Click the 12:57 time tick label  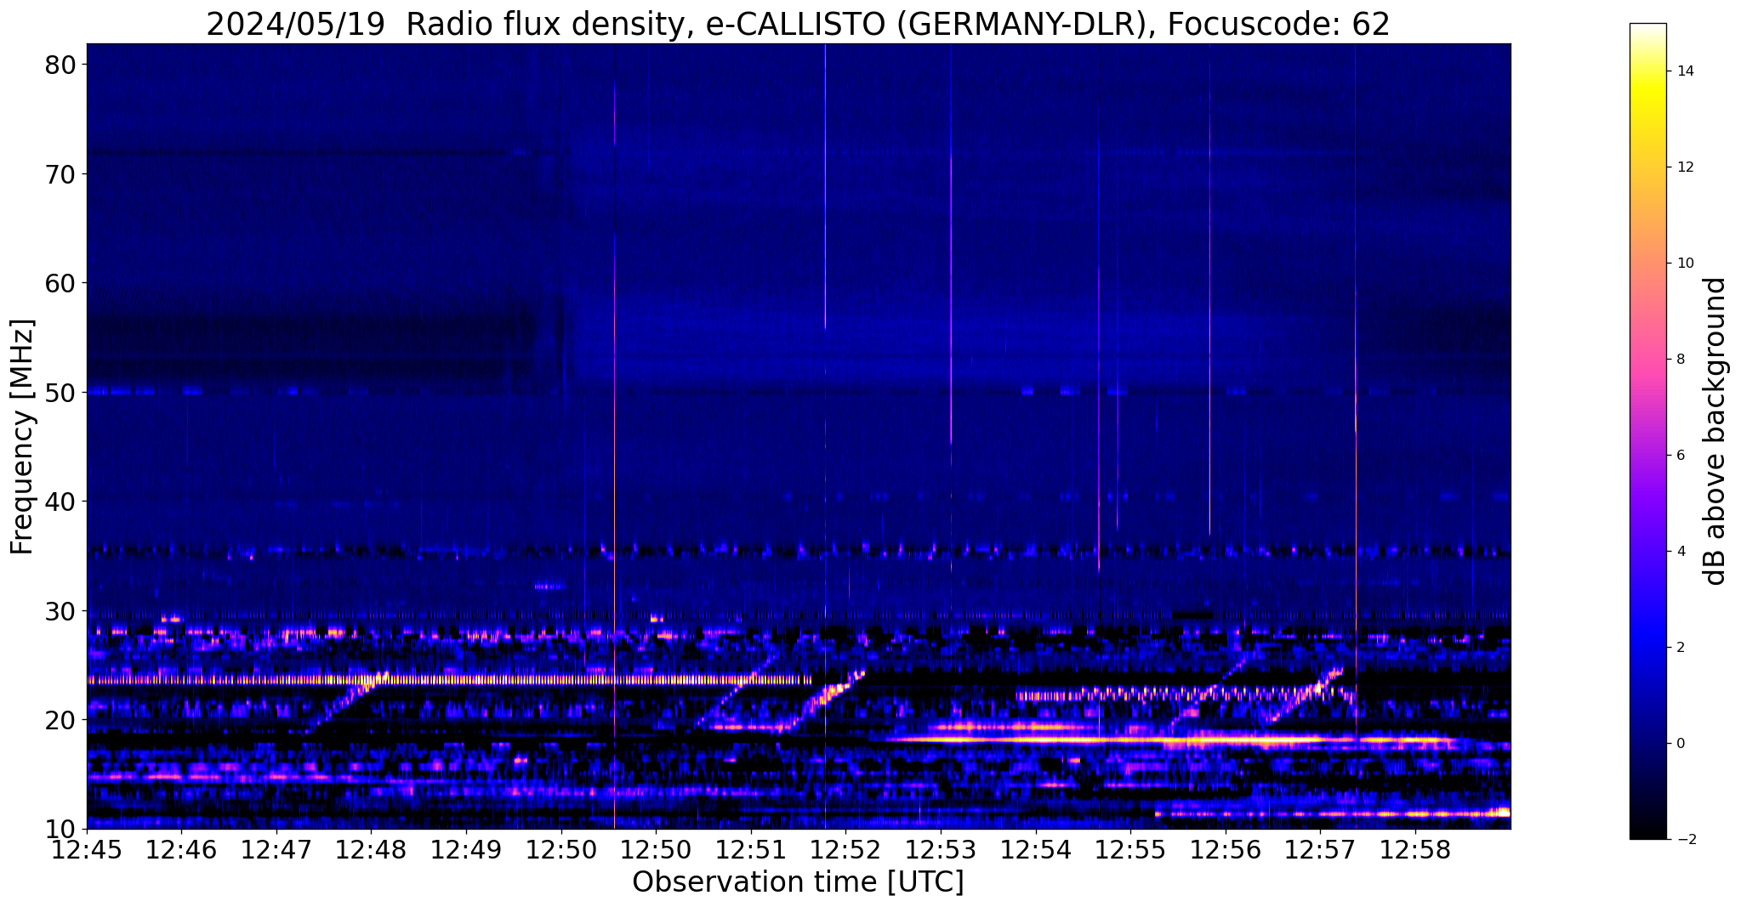point(1320,850)
